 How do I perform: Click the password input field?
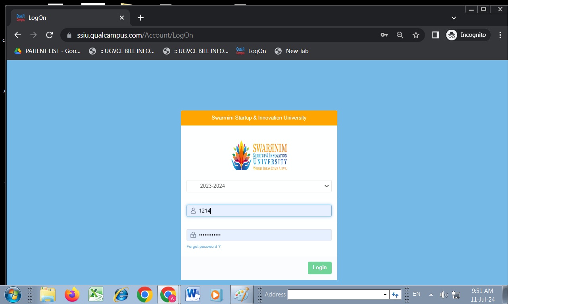coord(259,235)
